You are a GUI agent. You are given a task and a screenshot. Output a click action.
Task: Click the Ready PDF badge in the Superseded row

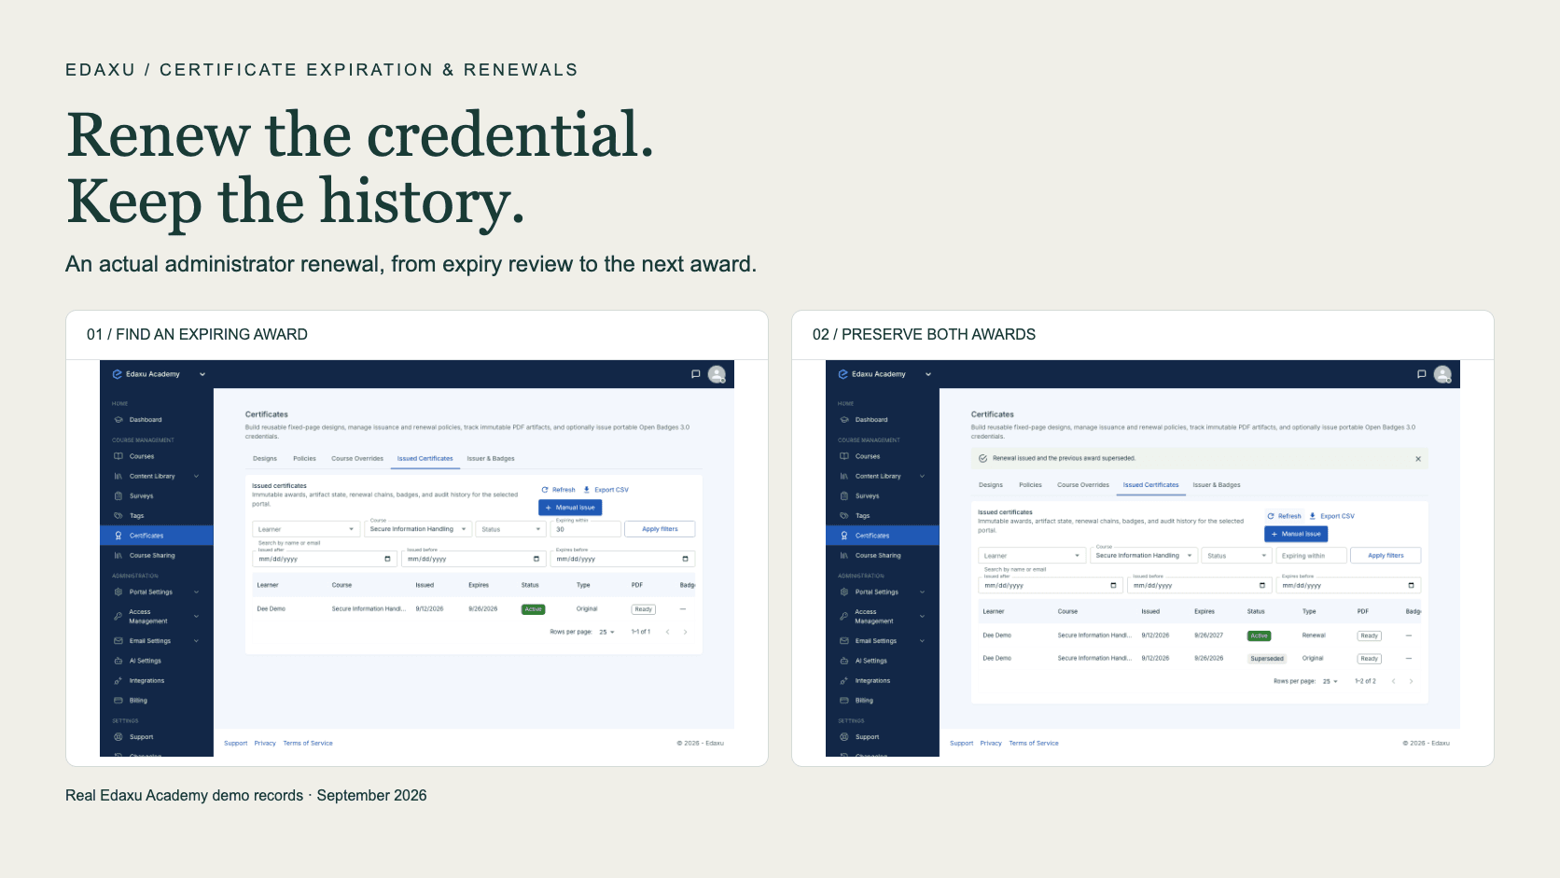1369,659
